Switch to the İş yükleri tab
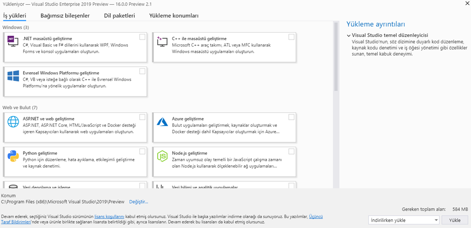Viewport: 471px width, 228px height. tap(15, 16)
